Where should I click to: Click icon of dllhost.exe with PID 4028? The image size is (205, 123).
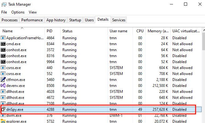[3, 92]
